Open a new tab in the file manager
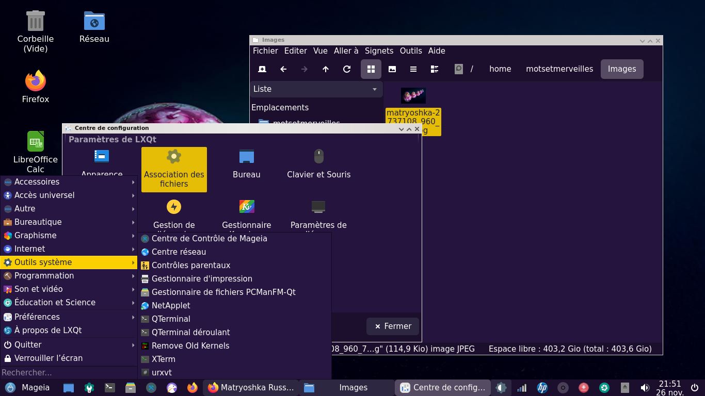This screenshot has width=705, height=396. [x=262, y=69]
